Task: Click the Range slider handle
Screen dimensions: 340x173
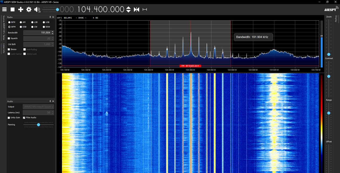Action: click(329, 113)
